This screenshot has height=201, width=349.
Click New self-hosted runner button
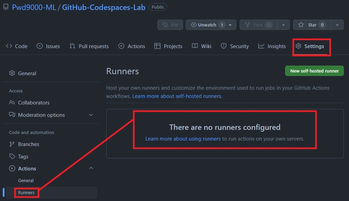(314, 71)
